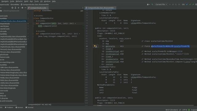Click Select Opened File target icon
Image resolution: width=197 pixels, height=111 pixels.
[12, 8]
